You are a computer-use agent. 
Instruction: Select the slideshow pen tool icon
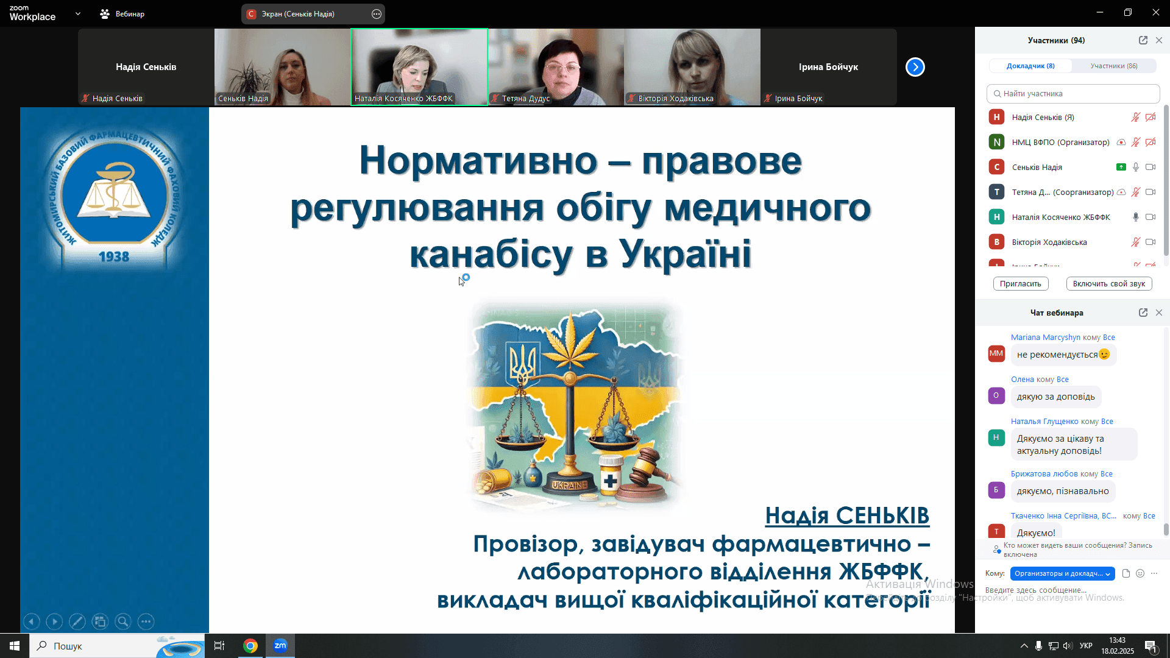77,621
